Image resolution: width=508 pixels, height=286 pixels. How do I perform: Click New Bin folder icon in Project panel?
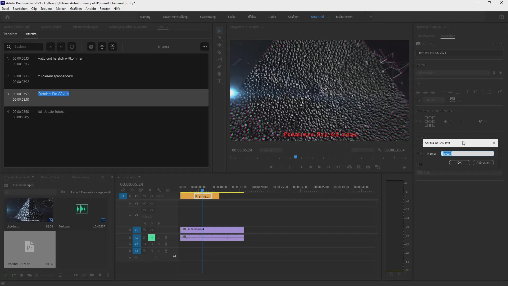point(92,275)
